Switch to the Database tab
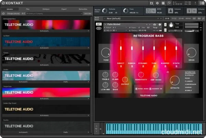206x138 pixels. point(46,9)
